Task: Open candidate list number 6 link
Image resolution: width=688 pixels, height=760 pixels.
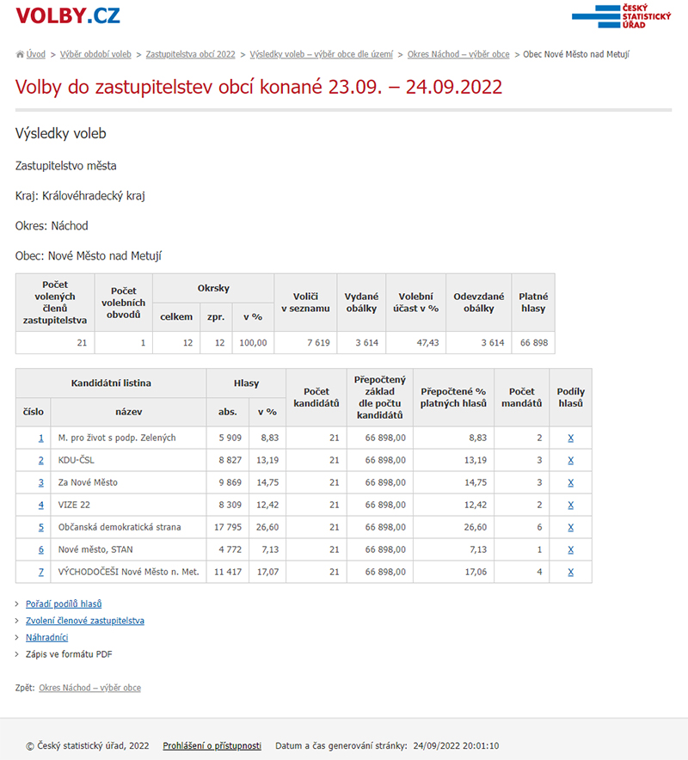Action: click(40, 549)
